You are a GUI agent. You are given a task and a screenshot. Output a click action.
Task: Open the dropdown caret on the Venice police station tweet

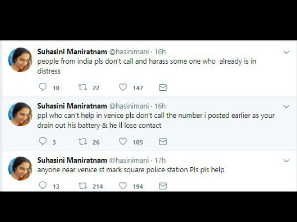click(286, 161)
